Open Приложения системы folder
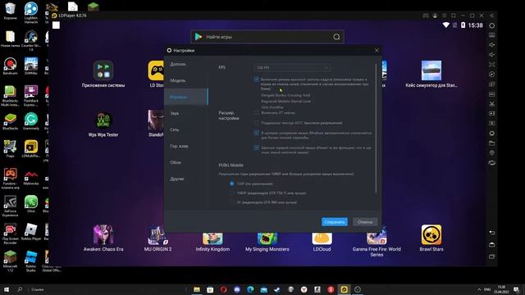Screen dimensions: 525x295 (x=103, y=75)
